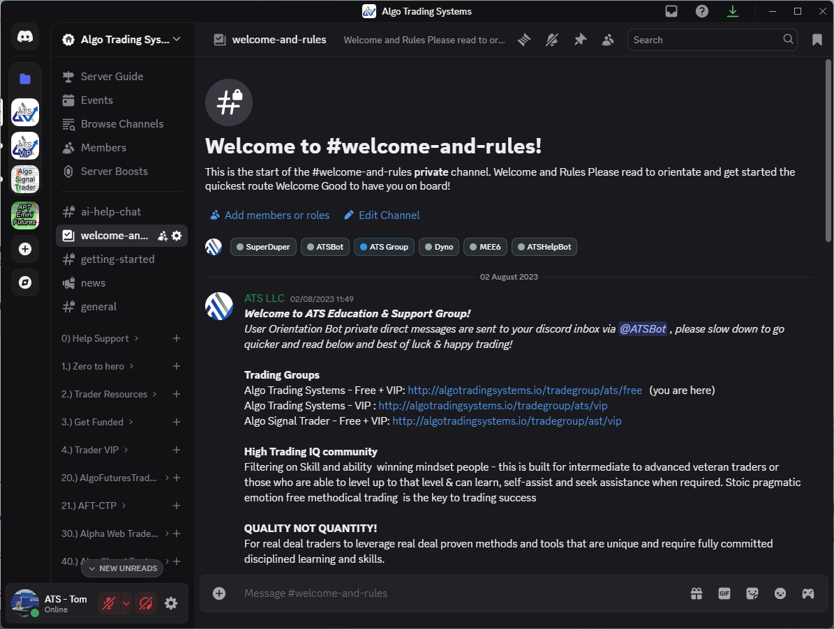Expand the 2.) Trader Resources category
The width and height of the screenshot is (834, 629).
coord(109,394)
